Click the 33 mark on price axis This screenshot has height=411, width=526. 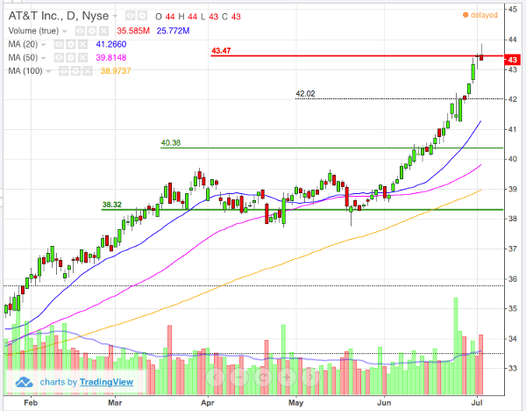512,368
